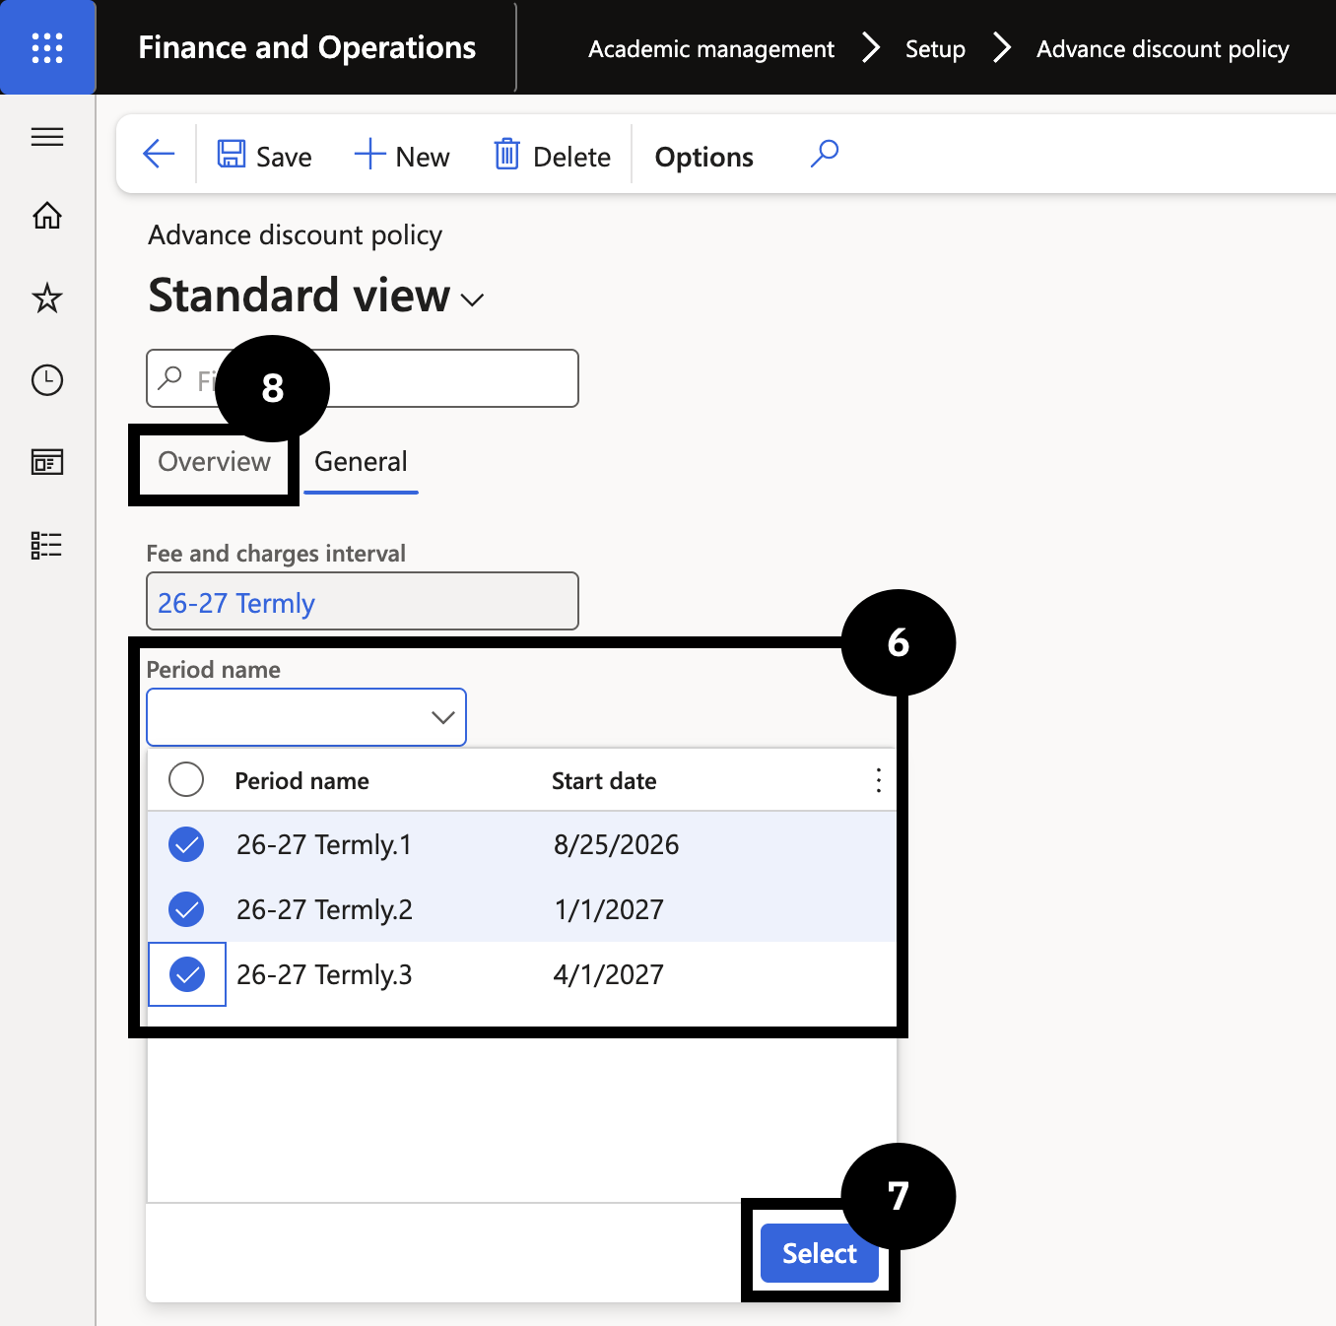Click the toolbar search magnifier icon
The width and height of the screenshot is (1336, 1326).
pyautogui.click(x=825, y=154)
